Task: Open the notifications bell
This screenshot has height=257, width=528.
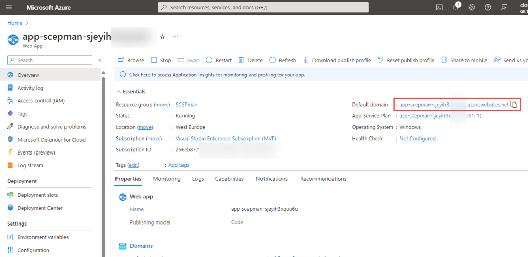Action: pyautogui.click(x=456, y=7)
